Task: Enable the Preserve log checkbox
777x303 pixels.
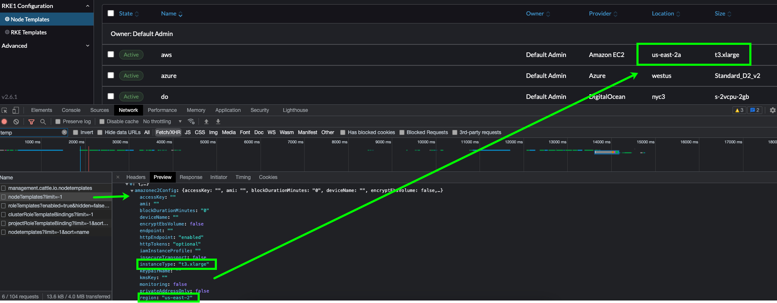Action: coord(58,122)
